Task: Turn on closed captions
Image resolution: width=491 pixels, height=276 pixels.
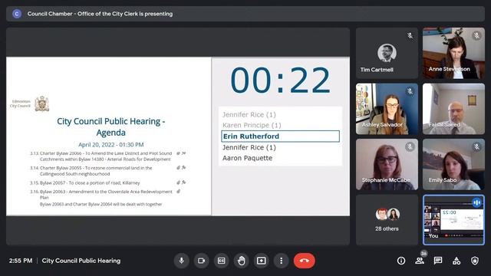Action: 222,261
